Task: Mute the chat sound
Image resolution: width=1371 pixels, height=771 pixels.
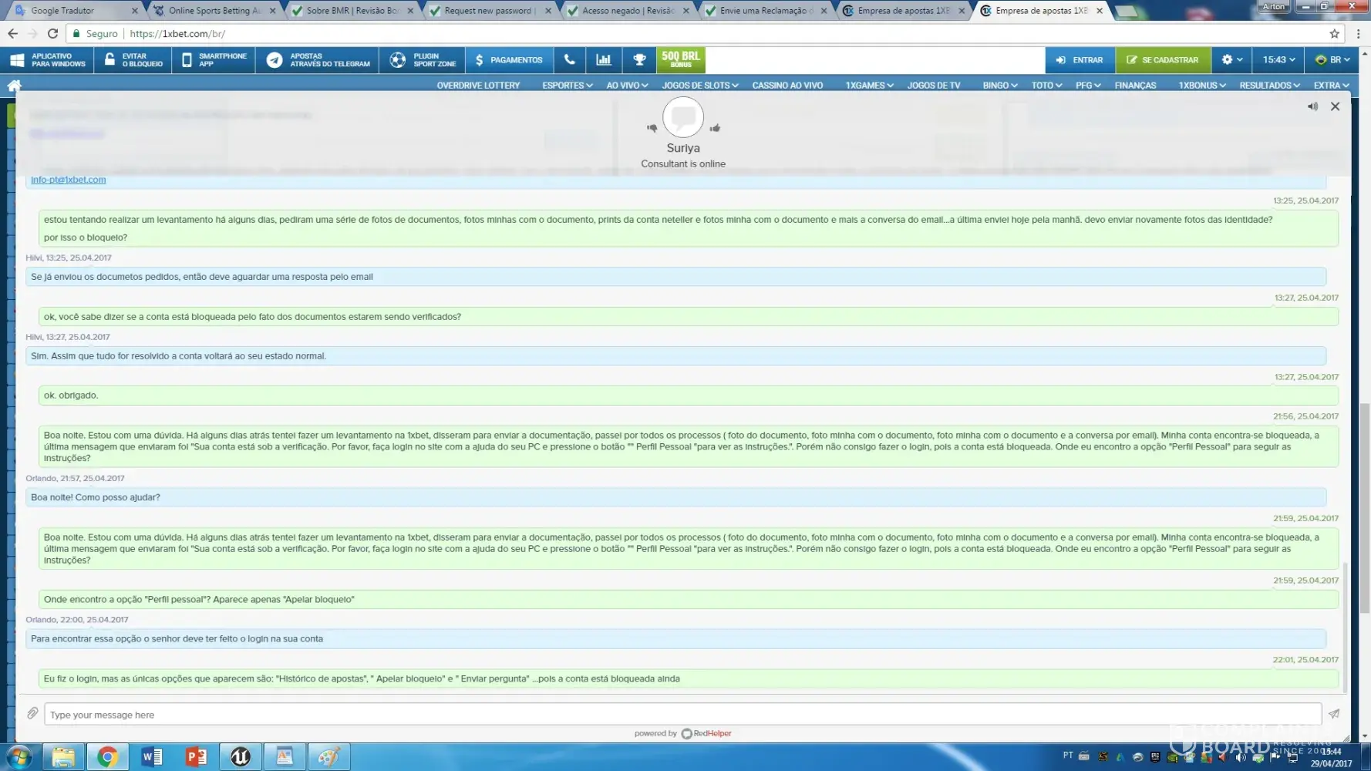Action: click(x=1312, y=106)
